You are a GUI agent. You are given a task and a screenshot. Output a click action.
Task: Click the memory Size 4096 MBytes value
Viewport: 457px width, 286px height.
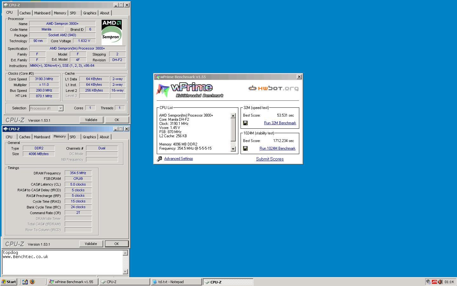[39, 154]
